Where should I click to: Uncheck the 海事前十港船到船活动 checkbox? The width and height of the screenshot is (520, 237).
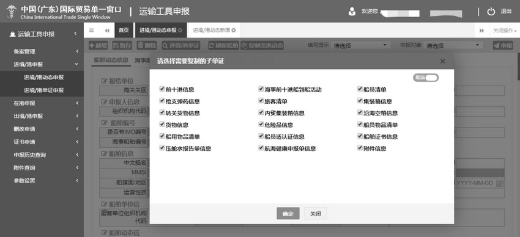coord(261,89)
